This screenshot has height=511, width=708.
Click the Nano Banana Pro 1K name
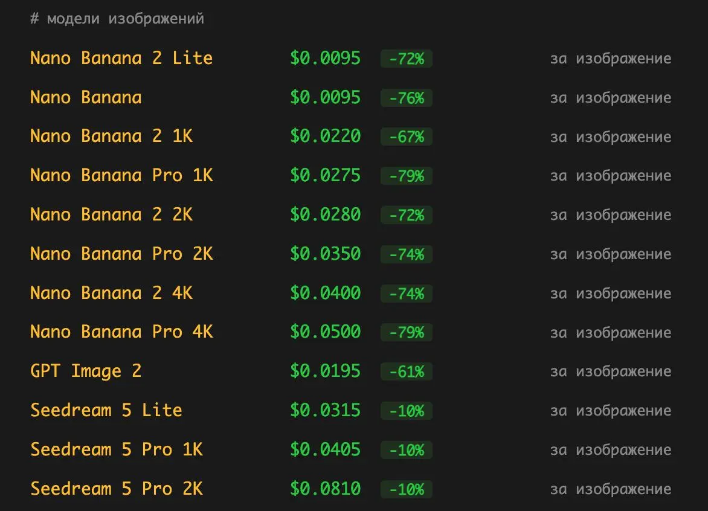(121, 176)
